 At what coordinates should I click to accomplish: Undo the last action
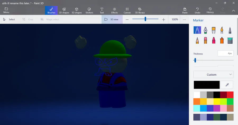tap(198, 10)
